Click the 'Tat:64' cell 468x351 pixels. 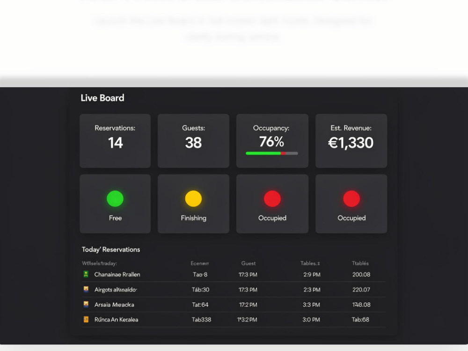click(x=200, y=305)
